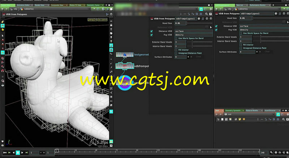Click the info icon in the right parameter pane
289x158 pixels.
(284, 13)
